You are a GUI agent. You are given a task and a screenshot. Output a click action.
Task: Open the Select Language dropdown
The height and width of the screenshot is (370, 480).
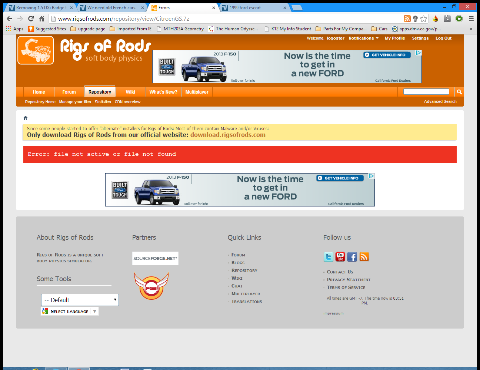click(x=70, y=311)
